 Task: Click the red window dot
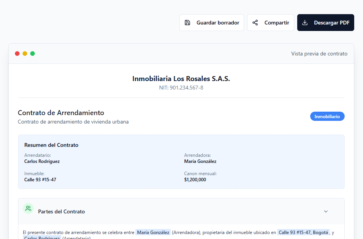click(x=17, y=54)
